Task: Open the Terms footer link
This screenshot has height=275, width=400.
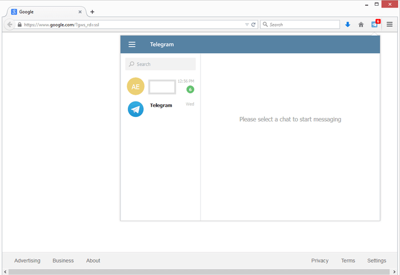Action: (x=348, y=261)
